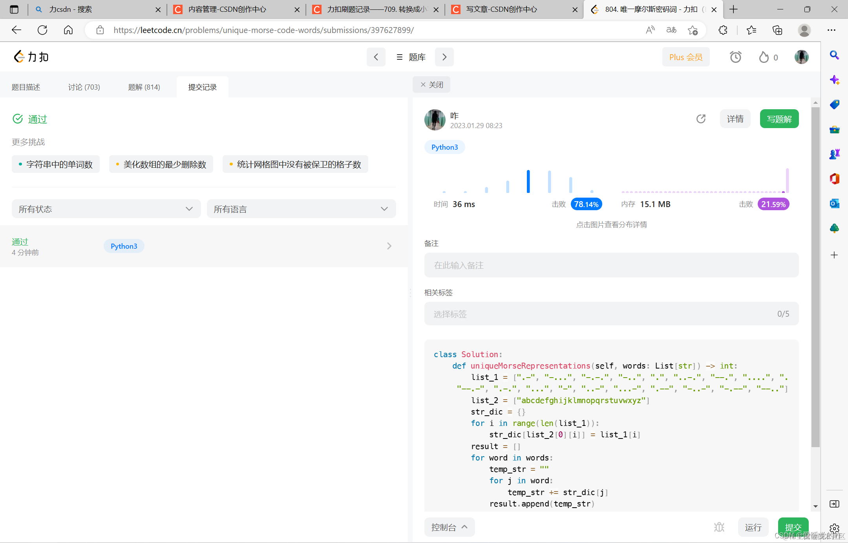Open the timer alarm clock icon
This screenshot has height=543, width=848.
pyautogui.click(x=735, y=57)
